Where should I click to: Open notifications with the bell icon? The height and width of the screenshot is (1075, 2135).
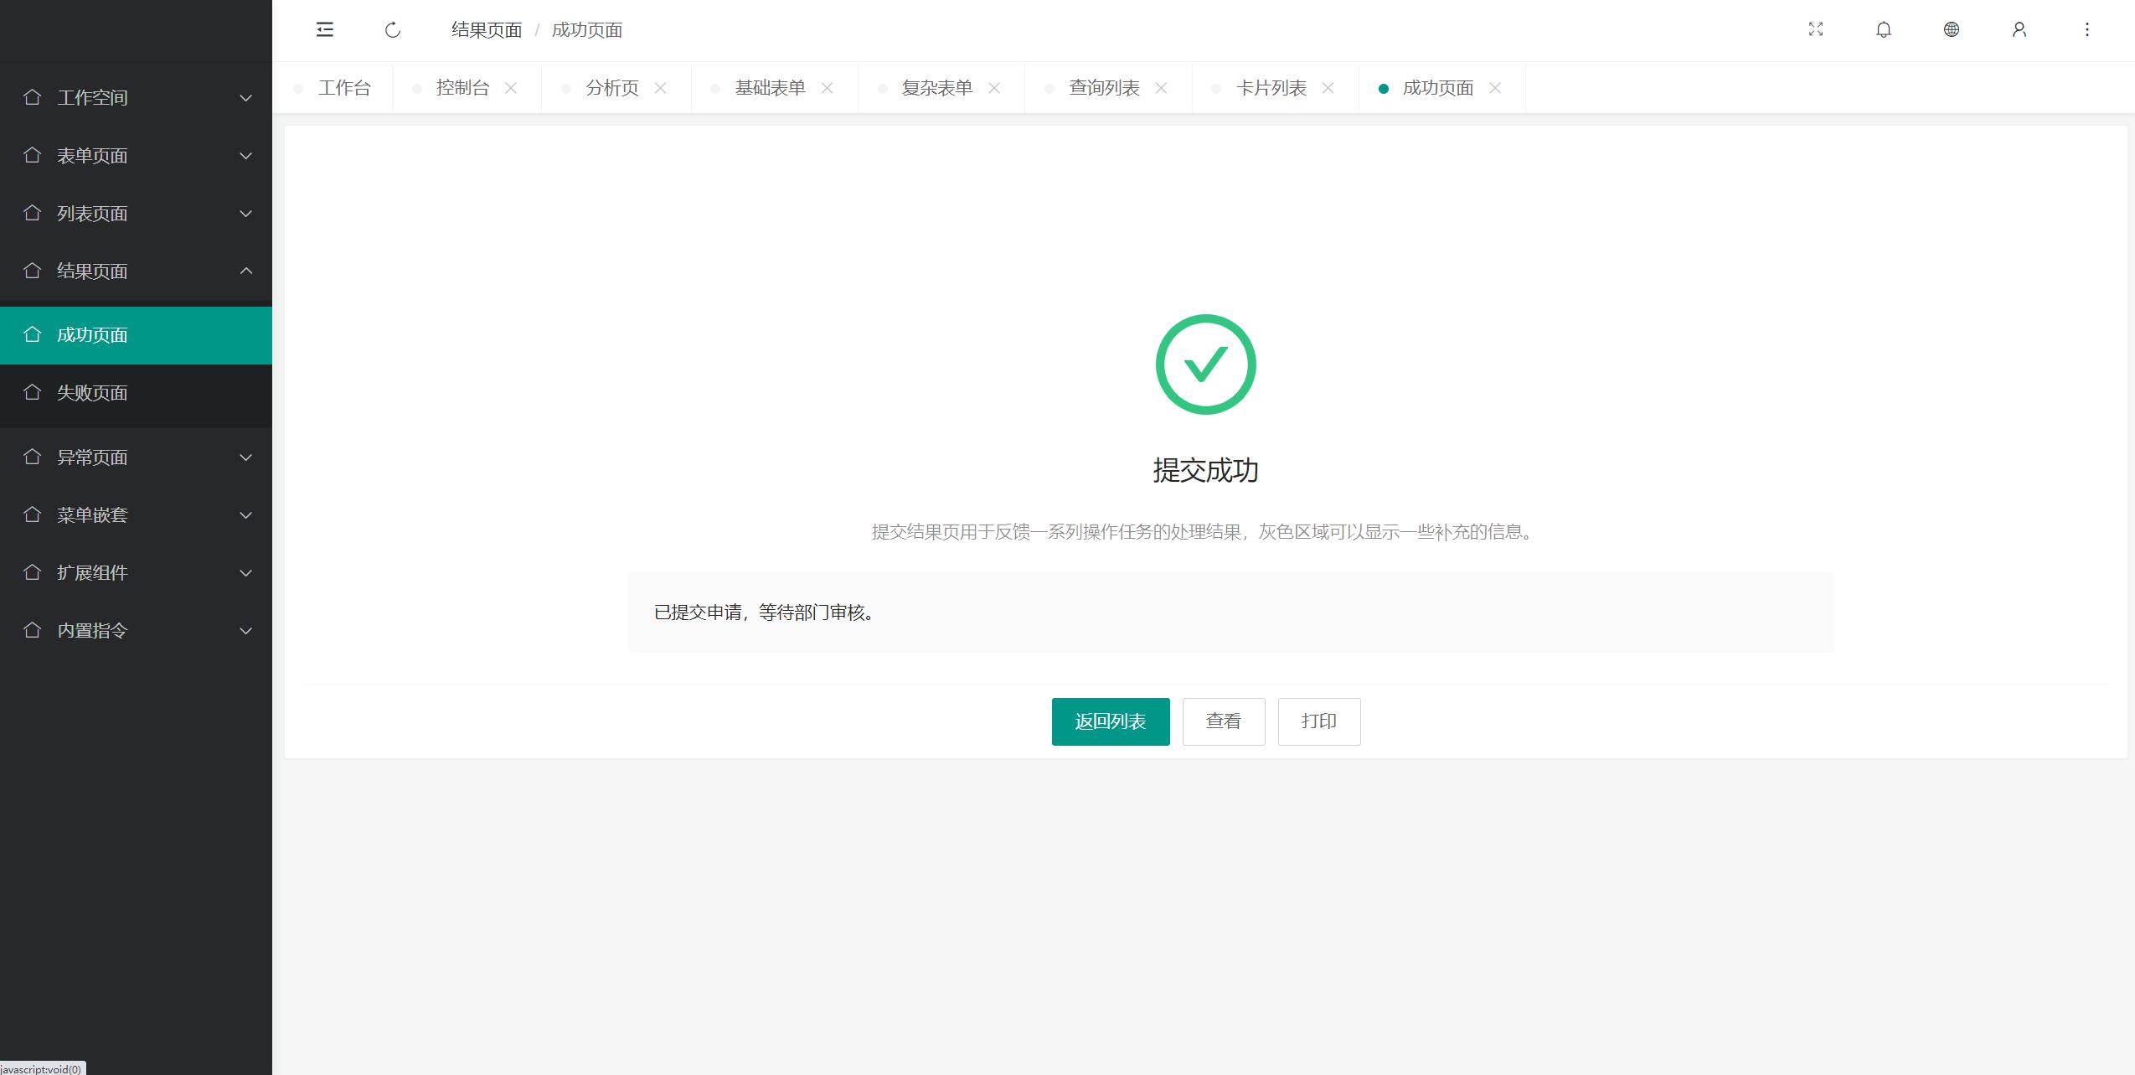click(x=1884, y=30)
